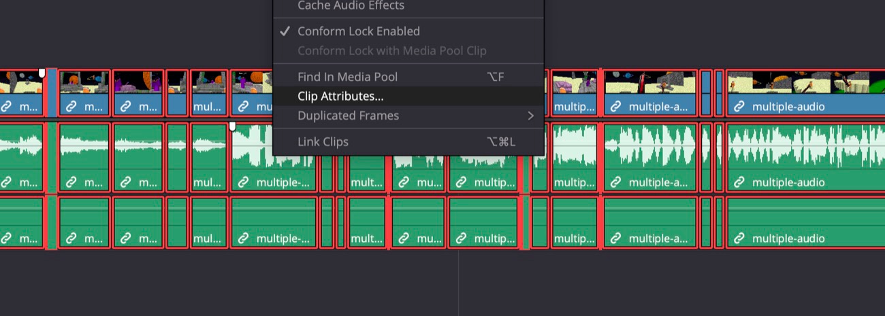
Task: Click Conform Lock with Media Pool Clip
Action: [391, 51]
